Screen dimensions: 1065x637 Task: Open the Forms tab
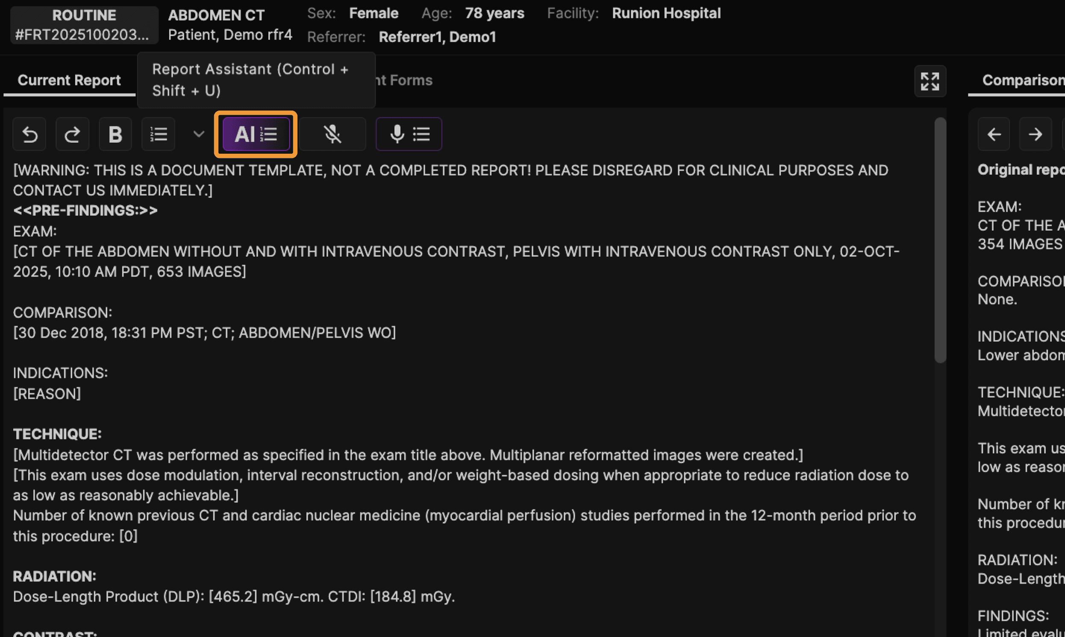coord(406,80)
